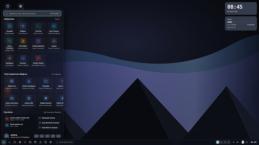Open the Ekran Görüntüsü screenshot app

[12, 101]
